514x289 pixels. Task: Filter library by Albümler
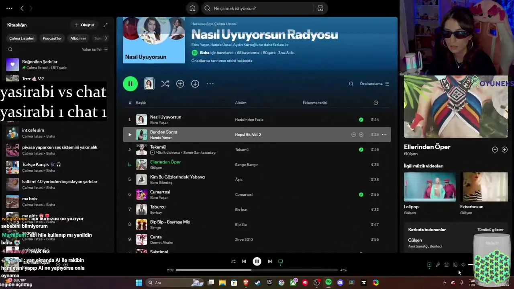78,39
